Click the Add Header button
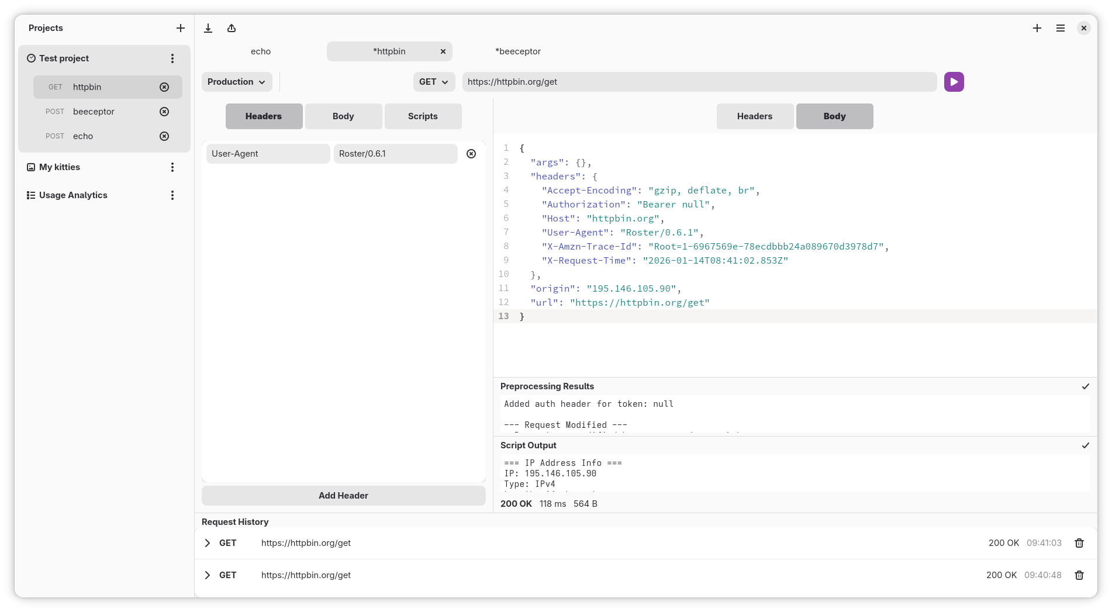This screenshot has height=612, width=1112. tap(343, 495)
